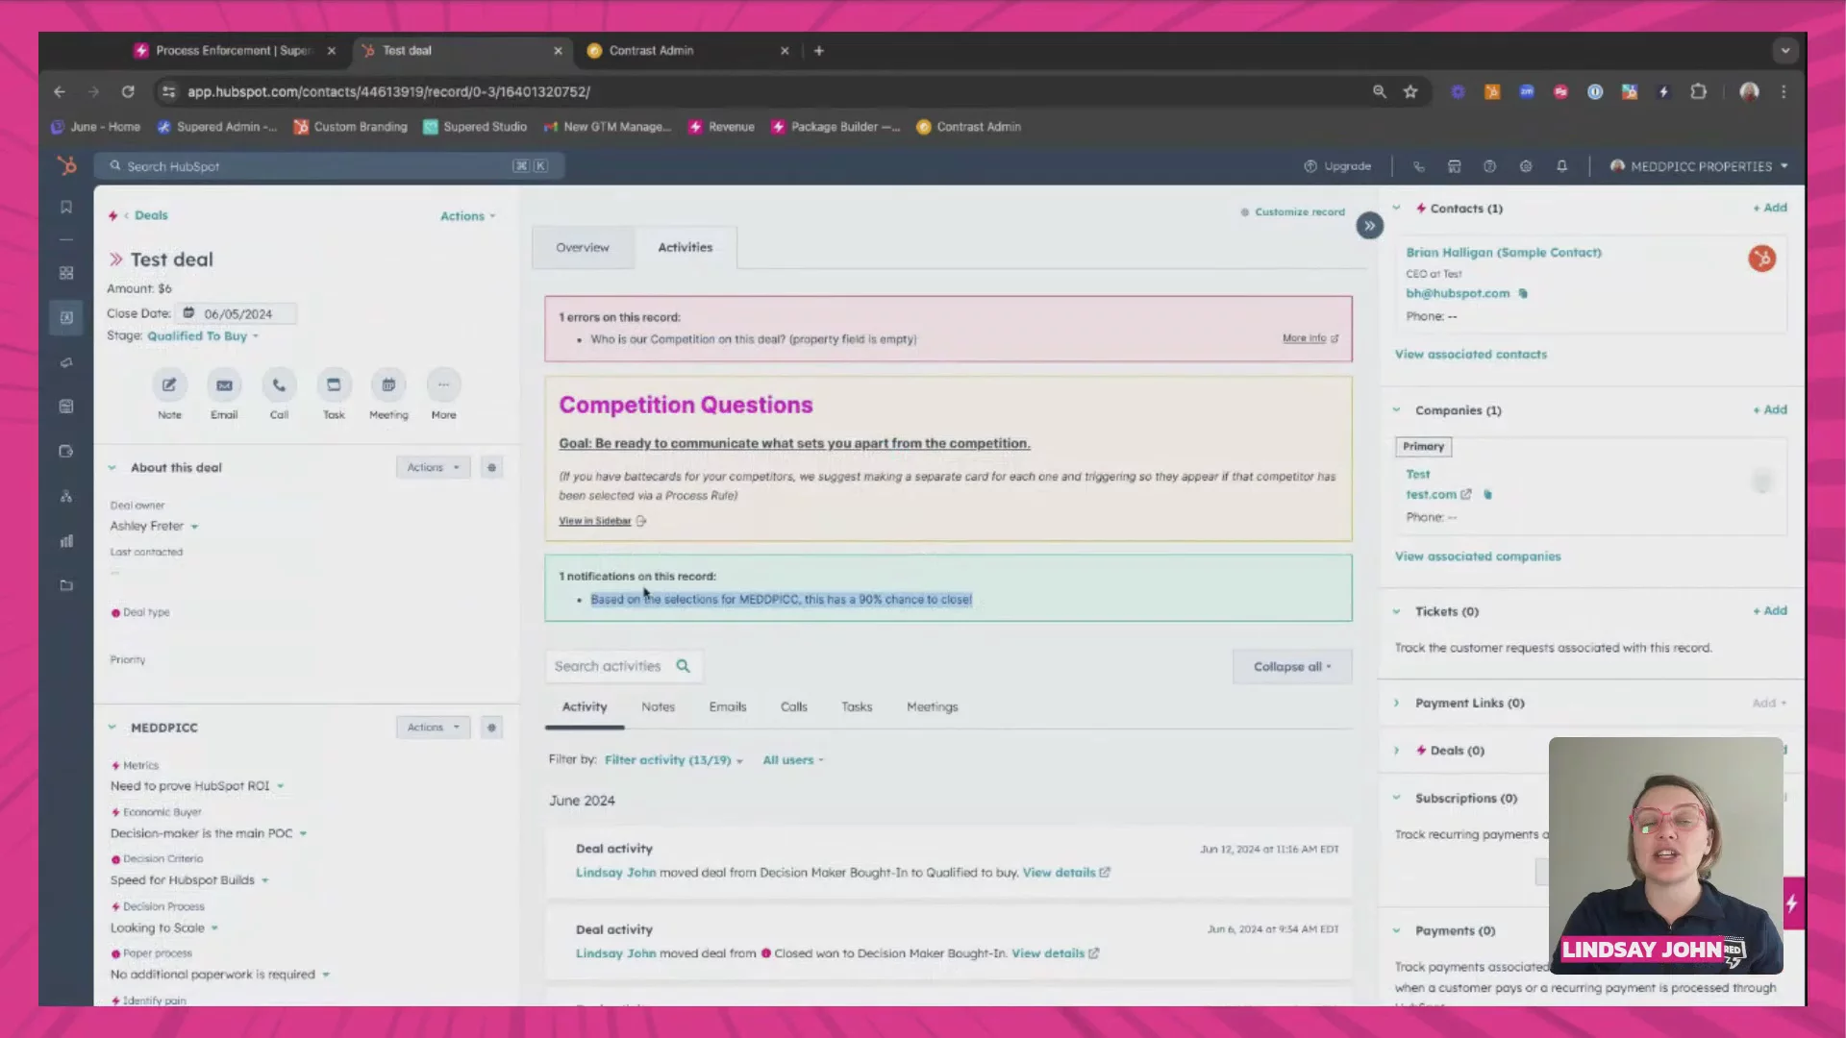Change the Qualified To Buy stage dropdown
Screen dimensions: 1846x1038
click(x=203, y=336)
